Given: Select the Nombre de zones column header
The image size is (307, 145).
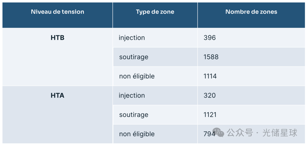Looking at the screenshot, I should 251,12.
